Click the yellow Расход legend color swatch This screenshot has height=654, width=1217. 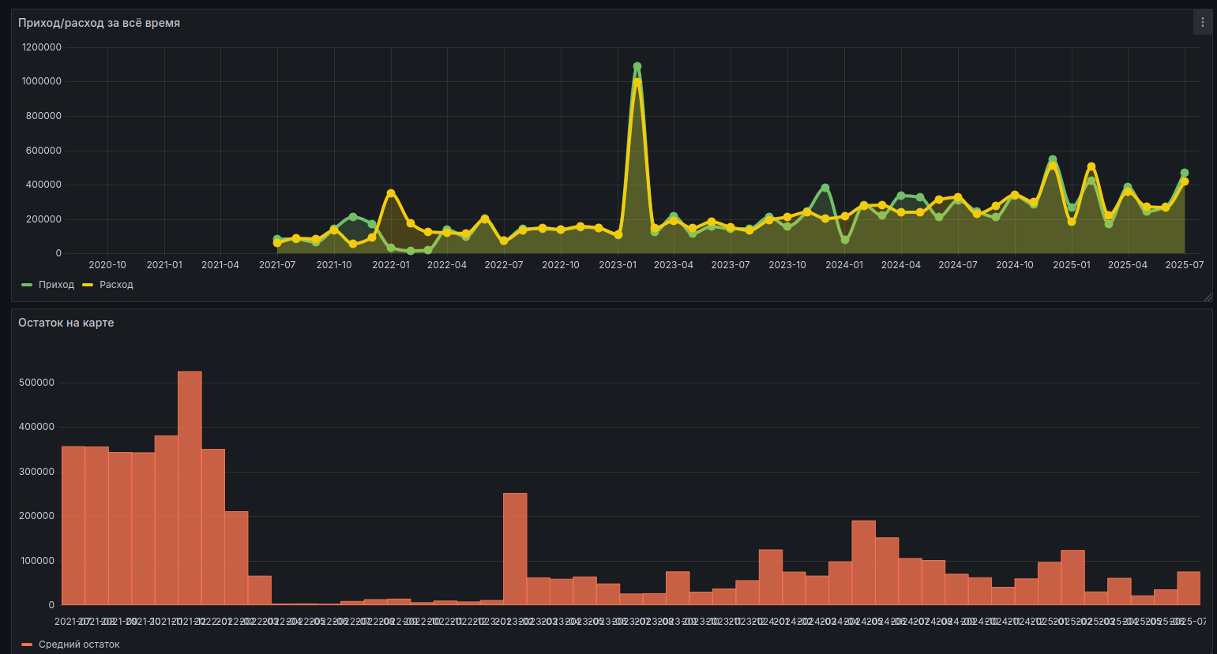(88, 285)
